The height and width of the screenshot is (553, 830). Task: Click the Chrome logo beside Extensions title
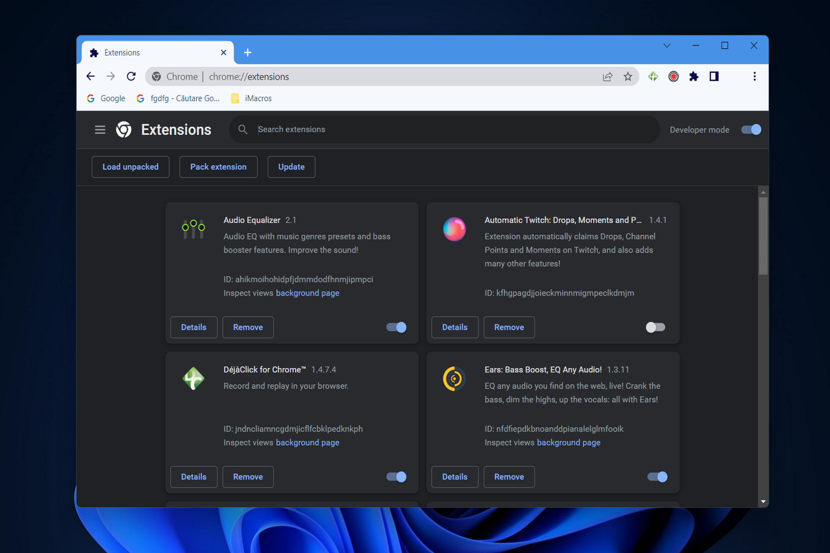(x=124, y=130)
